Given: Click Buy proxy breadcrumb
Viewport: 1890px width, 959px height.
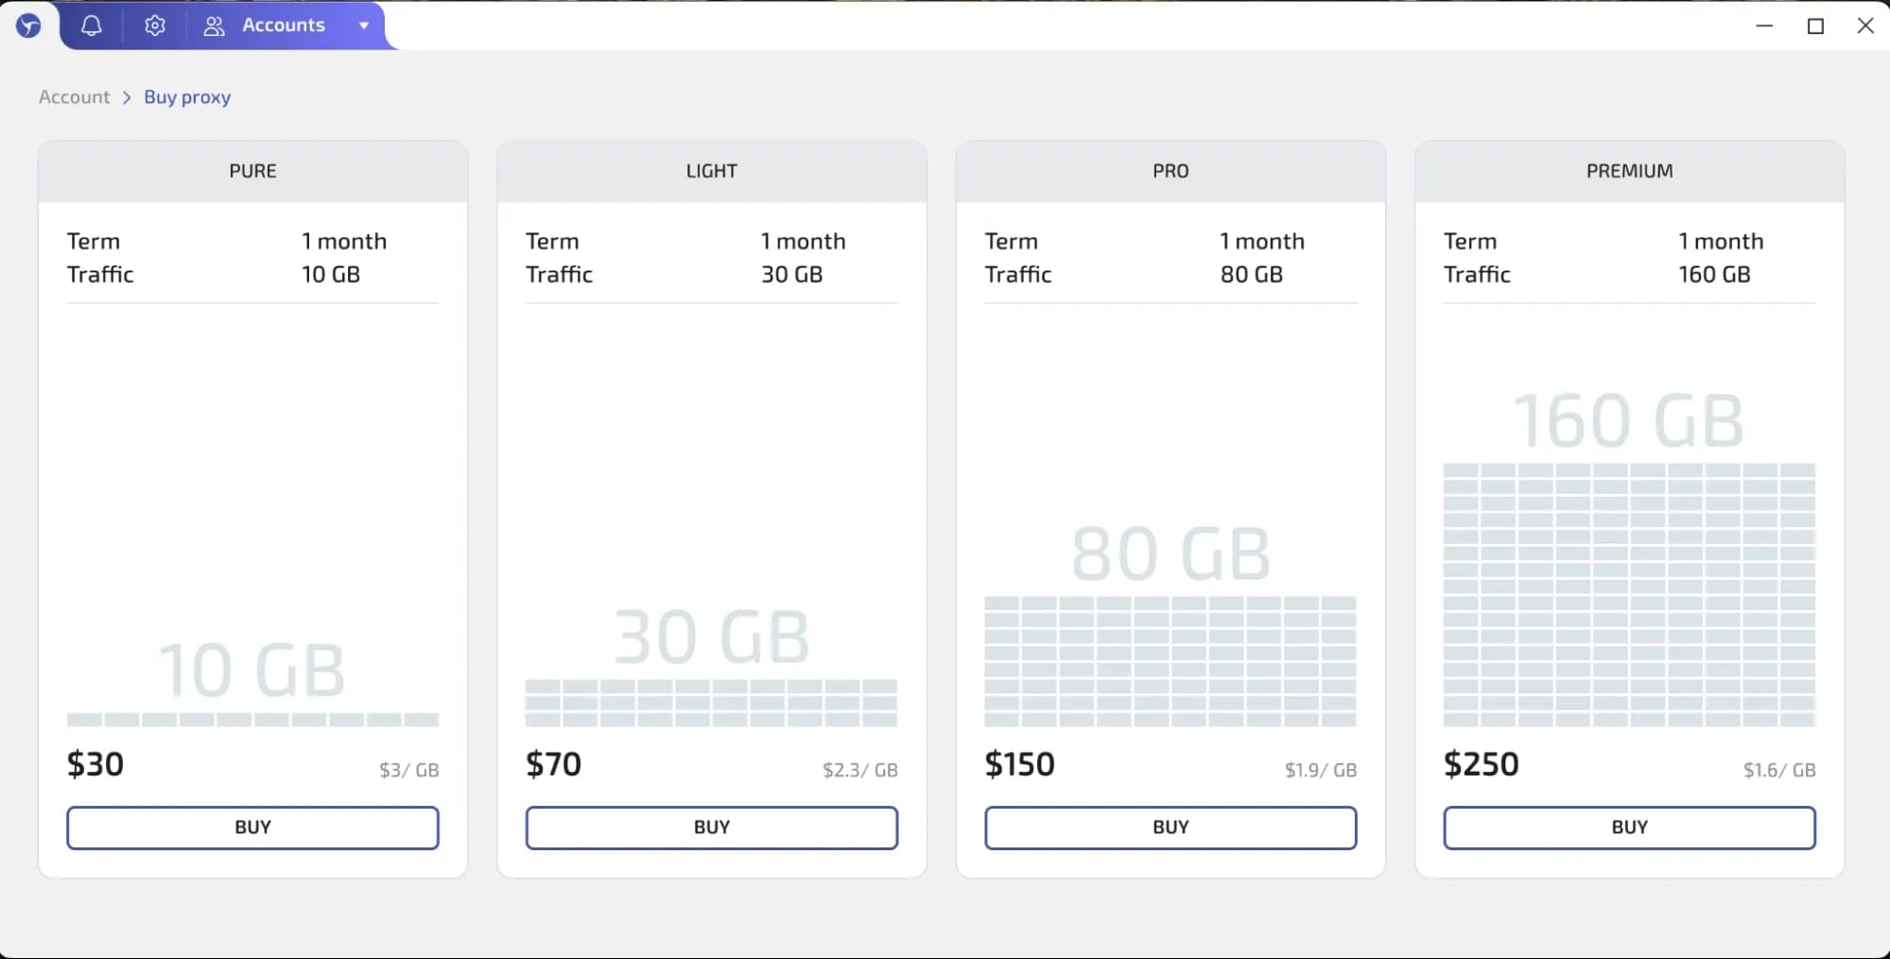Looking at the screenshot, I should pyautogui.click(x=187, y=96).
